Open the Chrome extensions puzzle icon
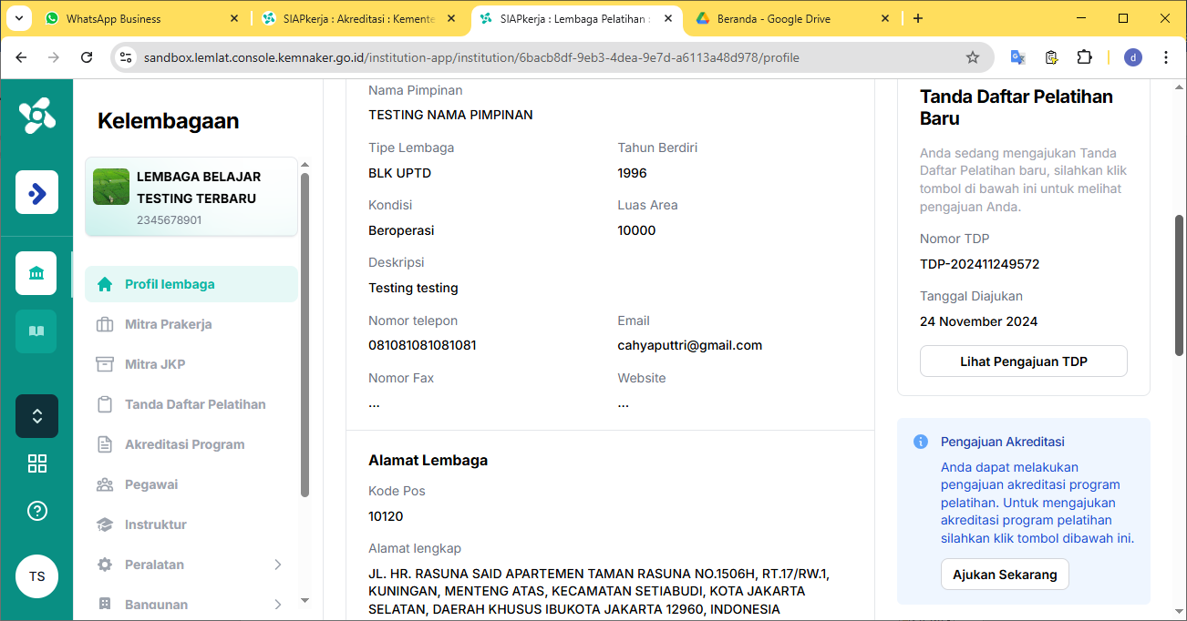 [x=1084, y=57]
